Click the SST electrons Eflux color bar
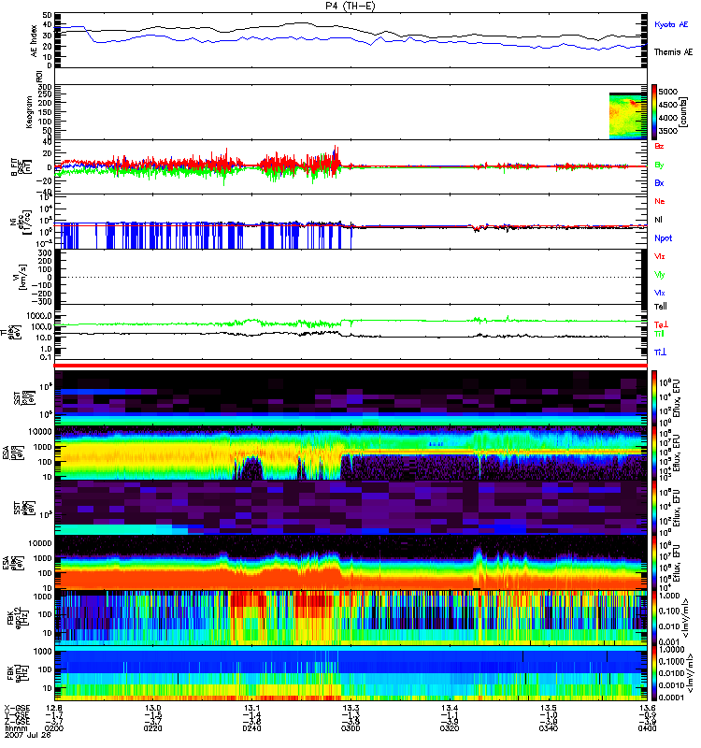The width and height of the screenshot is (701, 748). (654, 508)
